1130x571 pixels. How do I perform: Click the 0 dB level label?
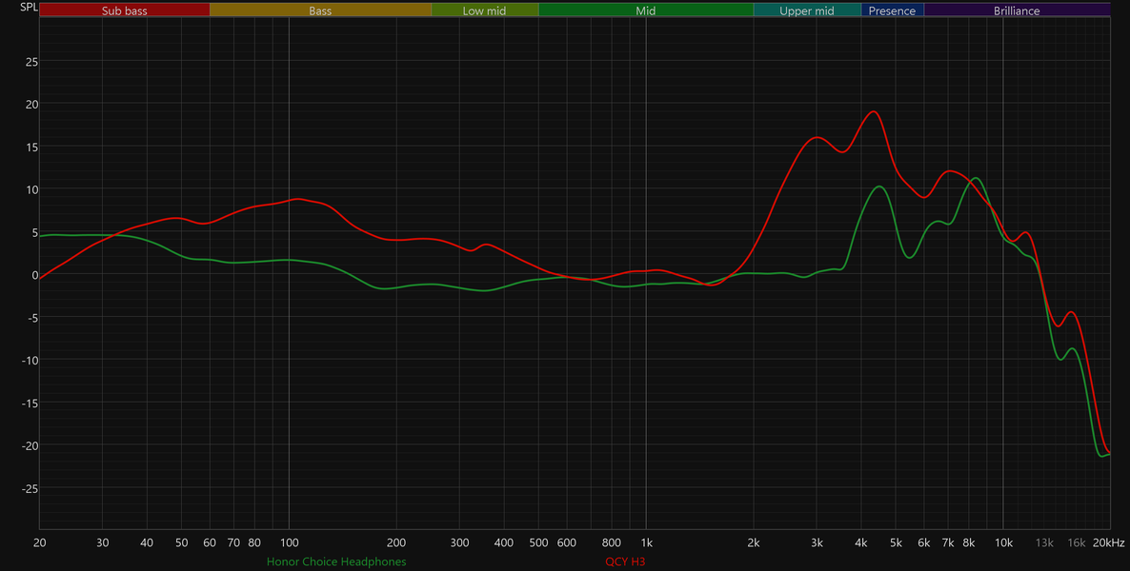pyautogui.click(x=34, y=274)
